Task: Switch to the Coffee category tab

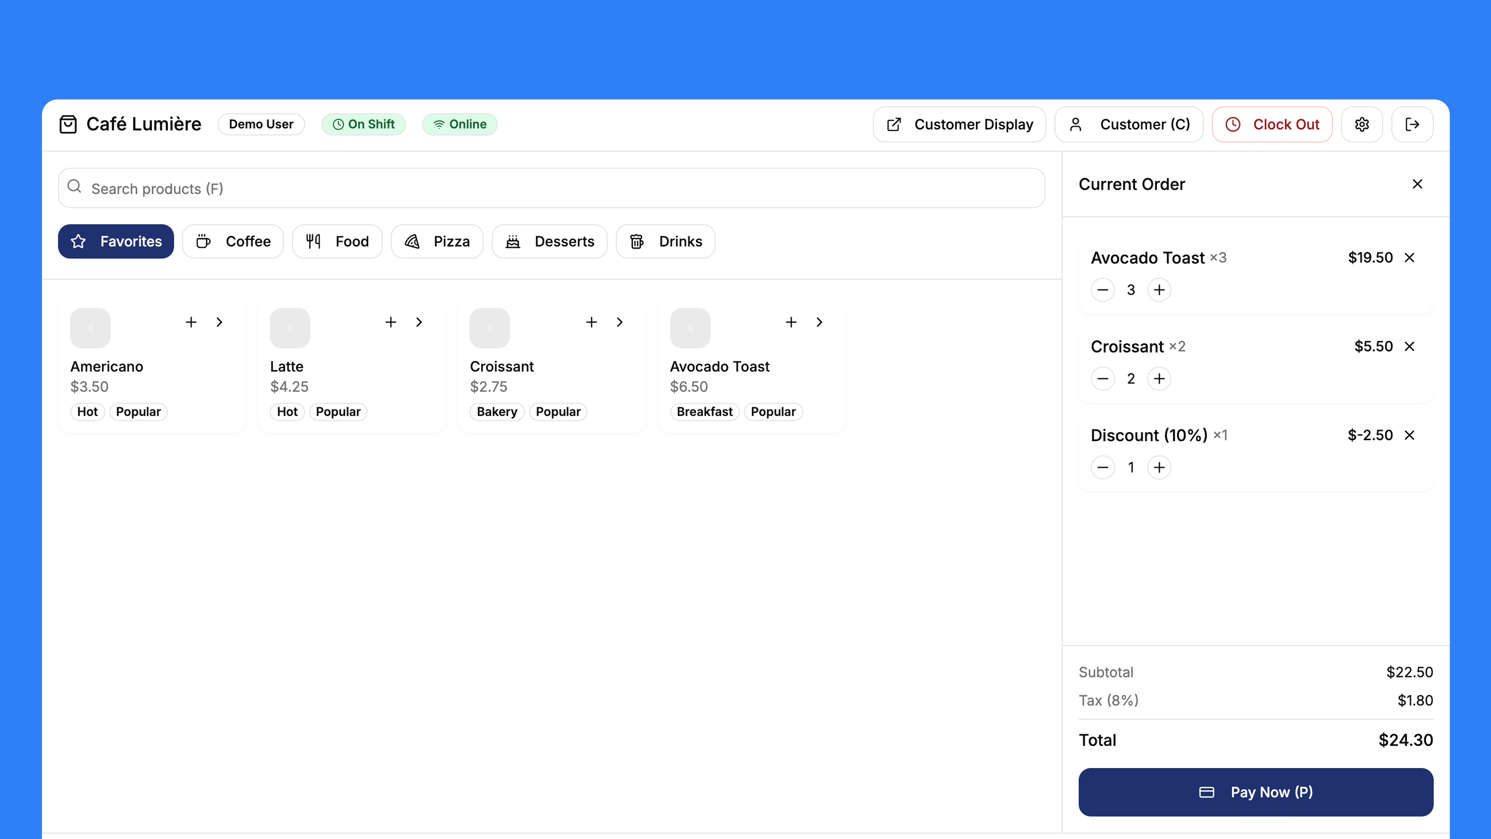Action: [x=233, y=242]
